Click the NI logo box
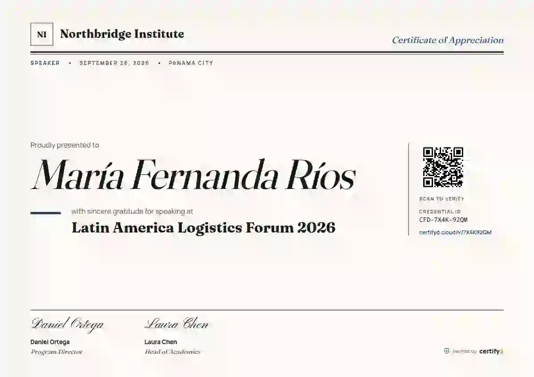The image size is (534, 377). coord(42,34)
